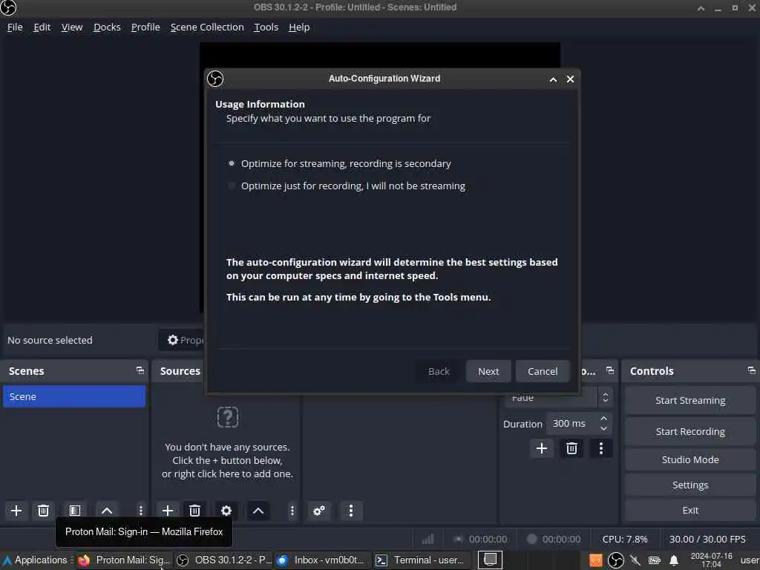The width and height of the screenshot is (760, 570).
Task: Click the Duration 300 ms field
Action: pyautogui.click(x=572, y=424)
